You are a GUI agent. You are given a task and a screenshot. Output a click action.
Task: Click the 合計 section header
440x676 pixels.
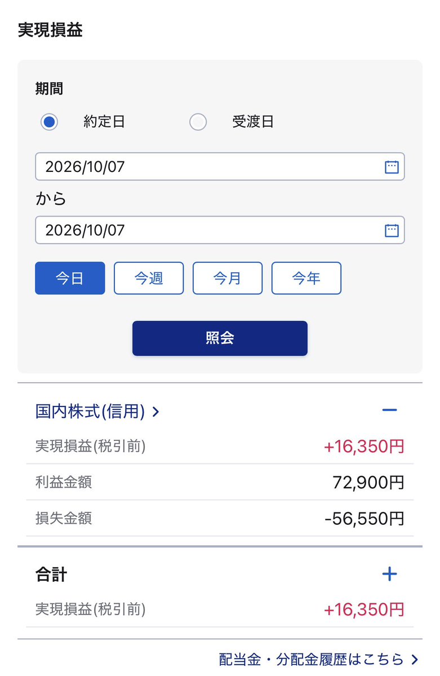220,575
